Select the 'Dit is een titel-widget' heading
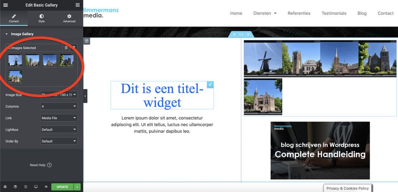The image size is (398, 192). [162, 95]
